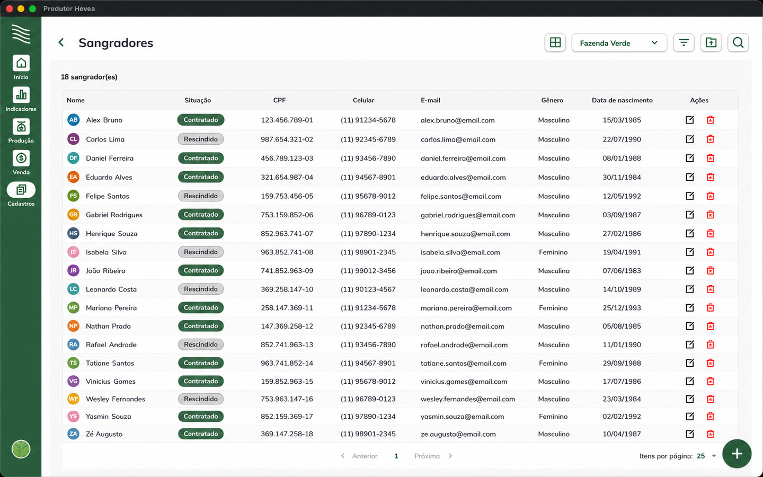This screenshot has height=477, width=763.
Task: Open the Fazenda Verde farm dropdown
Action: coord(618,42)
